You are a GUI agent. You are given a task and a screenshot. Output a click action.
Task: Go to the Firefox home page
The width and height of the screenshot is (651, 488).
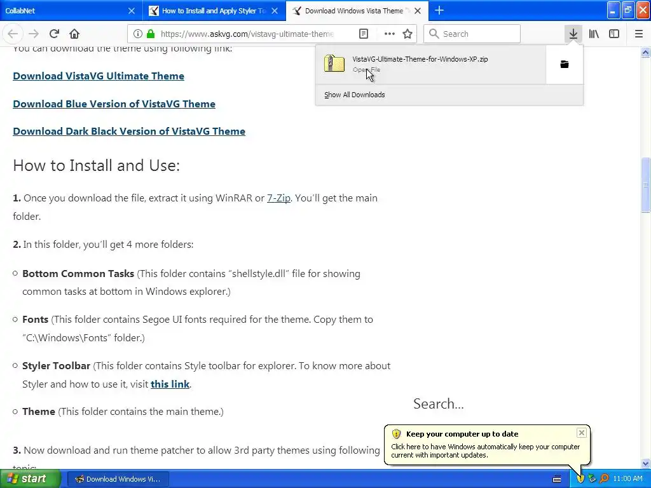click(74, 34)
